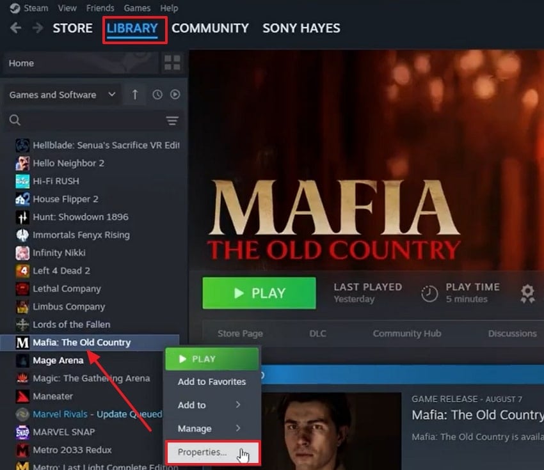Click the library Home button
This screenshot has width=544, height=470.
click(81, 63)
